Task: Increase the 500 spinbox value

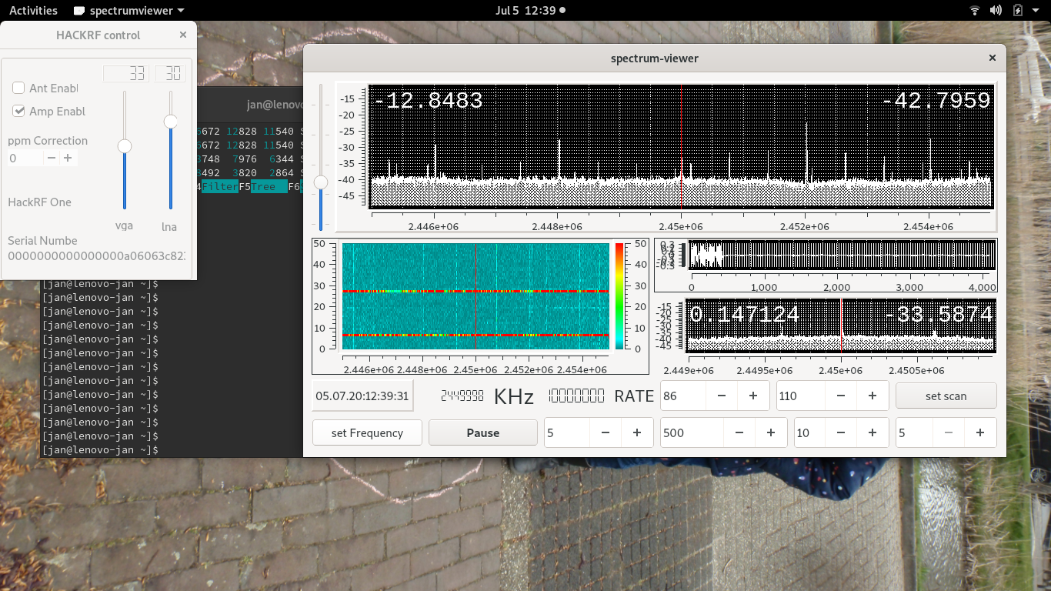Action: click(x=771, y=432)
